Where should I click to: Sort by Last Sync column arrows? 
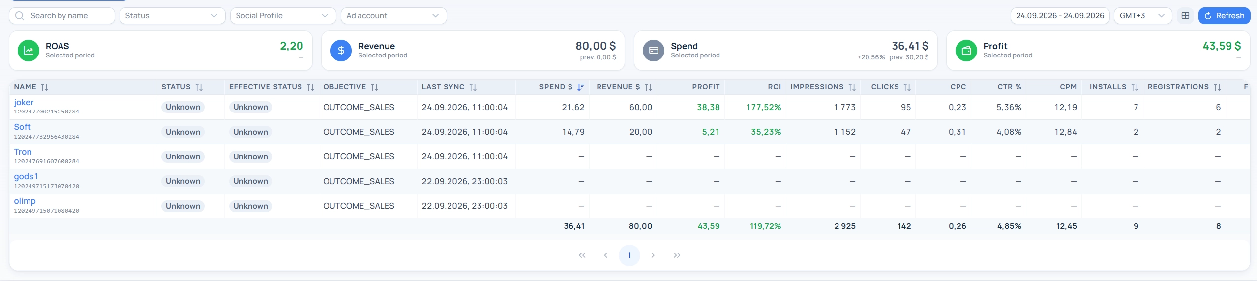tap(473, 87)
